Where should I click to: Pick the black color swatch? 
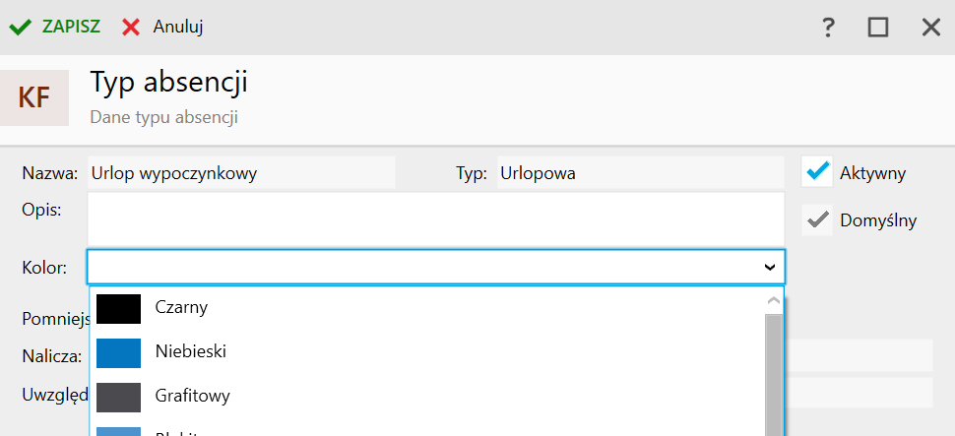[x=118, y=308]
